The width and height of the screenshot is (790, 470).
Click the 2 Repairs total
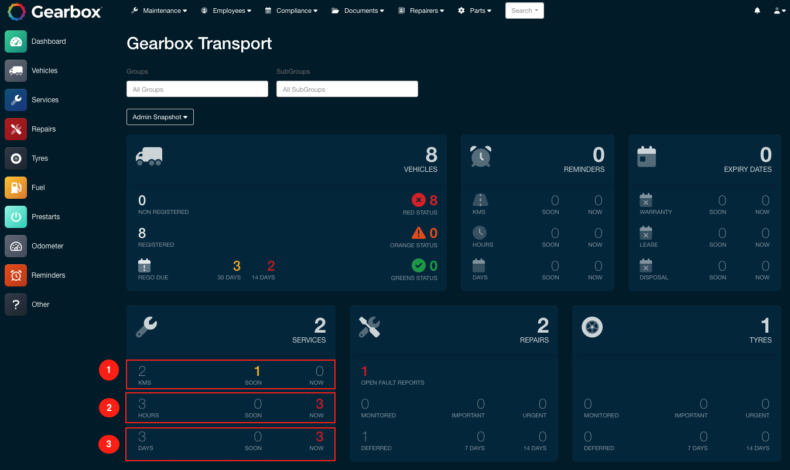click(543, 326)
